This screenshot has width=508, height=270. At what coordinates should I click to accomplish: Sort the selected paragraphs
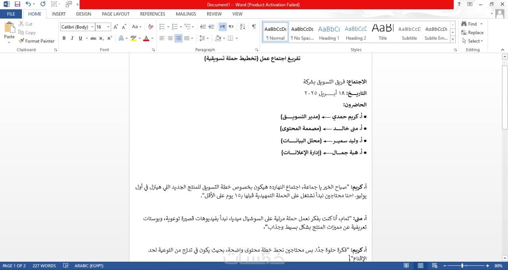tap(242, 27)
